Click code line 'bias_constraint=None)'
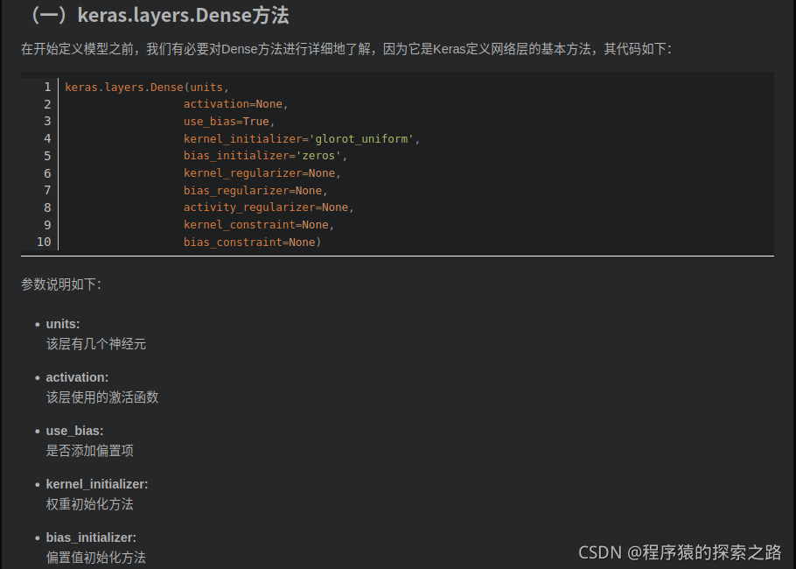The width and height of the screenshot is (796, 569). (x=252, y=242)
